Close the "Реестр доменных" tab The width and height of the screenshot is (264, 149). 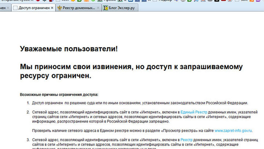98,8
